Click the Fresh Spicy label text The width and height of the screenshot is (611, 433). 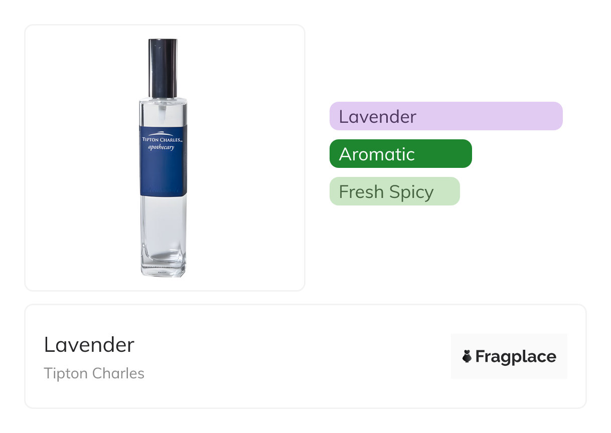pos(386,192)
